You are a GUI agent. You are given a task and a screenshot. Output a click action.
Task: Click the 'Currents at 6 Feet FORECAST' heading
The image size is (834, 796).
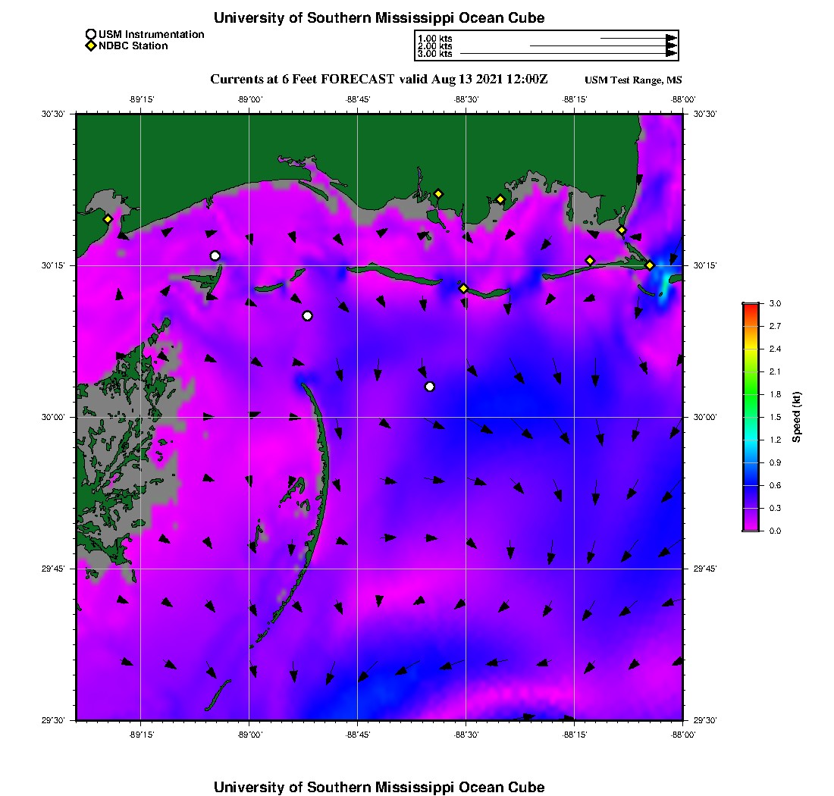(379, 80)
